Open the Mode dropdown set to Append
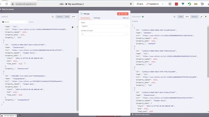This screenshot has width=209, height=117. click(x=104, y=26)
